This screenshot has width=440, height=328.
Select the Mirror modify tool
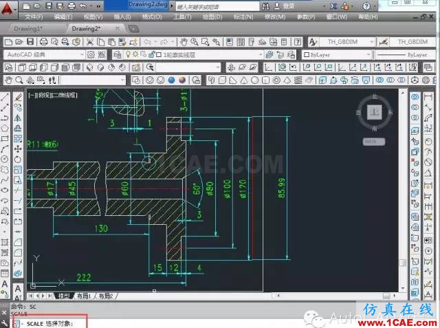tap(18, 118)
